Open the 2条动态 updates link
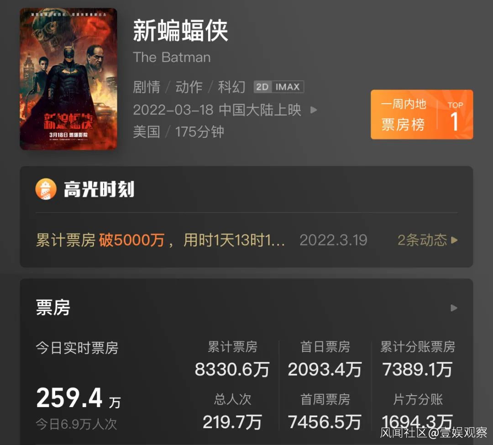The width and height of the screenshot is (493, 445). click(x=427, y=240)
